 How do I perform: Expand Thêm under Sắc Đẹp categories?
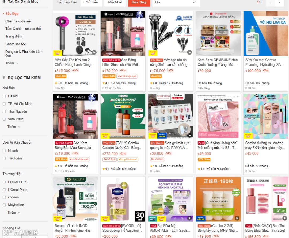coord(12,63)
